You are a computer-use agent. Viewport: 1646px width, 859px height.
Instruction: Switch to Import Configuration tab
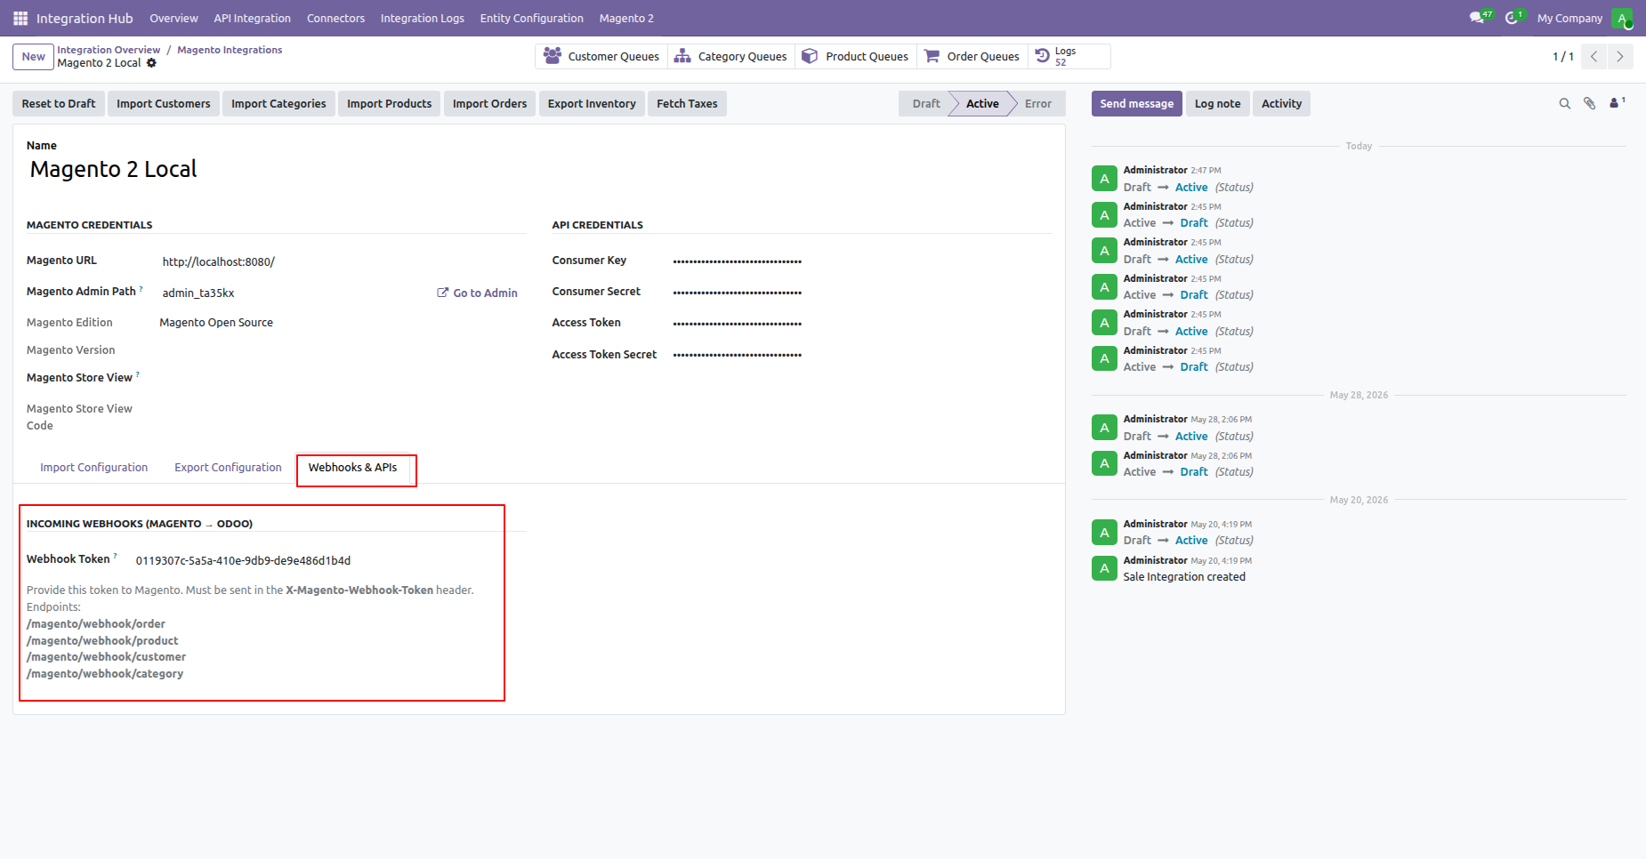[93, 468]
